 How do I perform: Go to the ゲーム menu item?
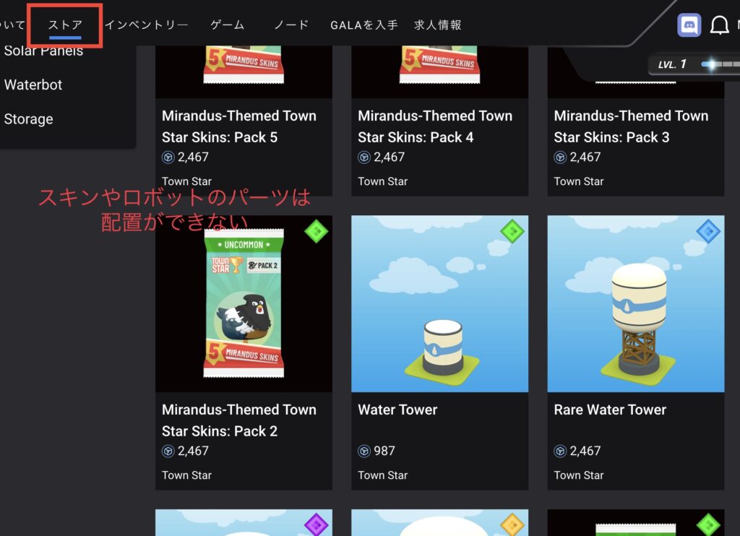pos(228,25)
